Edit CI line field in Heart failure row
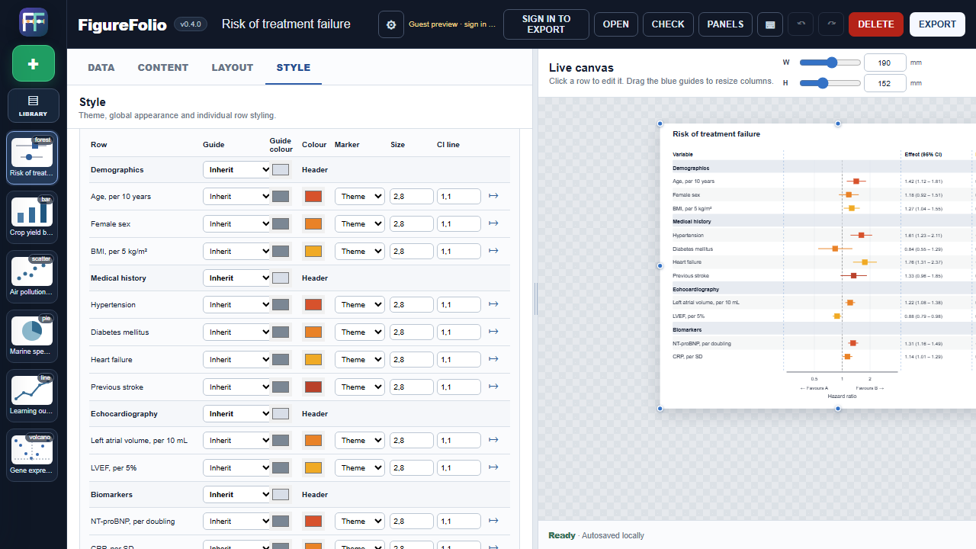The width and height of the screenshot is (976, 549). 459,360
